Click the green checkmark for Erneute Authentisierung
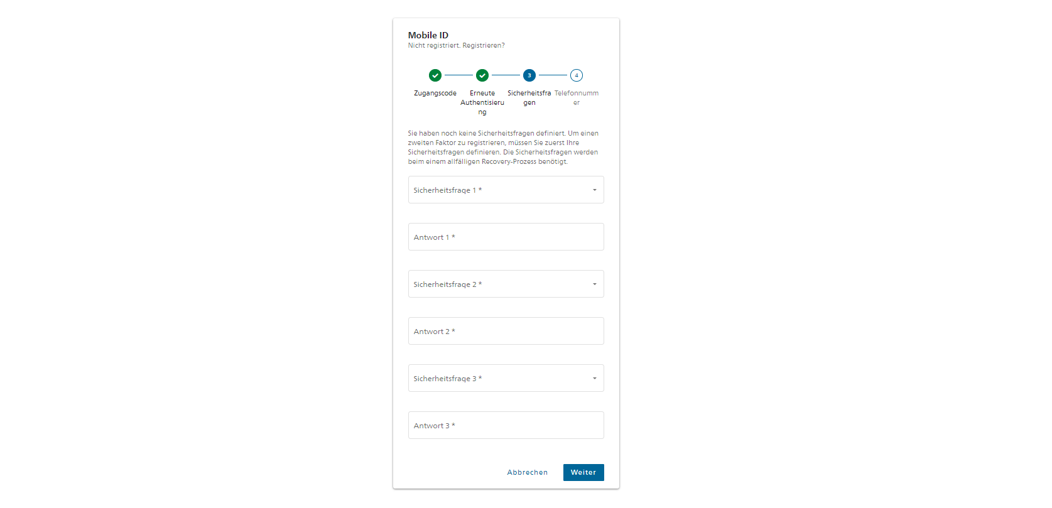The width and height of the screenshot is (1052, 508). coord(482,75)
